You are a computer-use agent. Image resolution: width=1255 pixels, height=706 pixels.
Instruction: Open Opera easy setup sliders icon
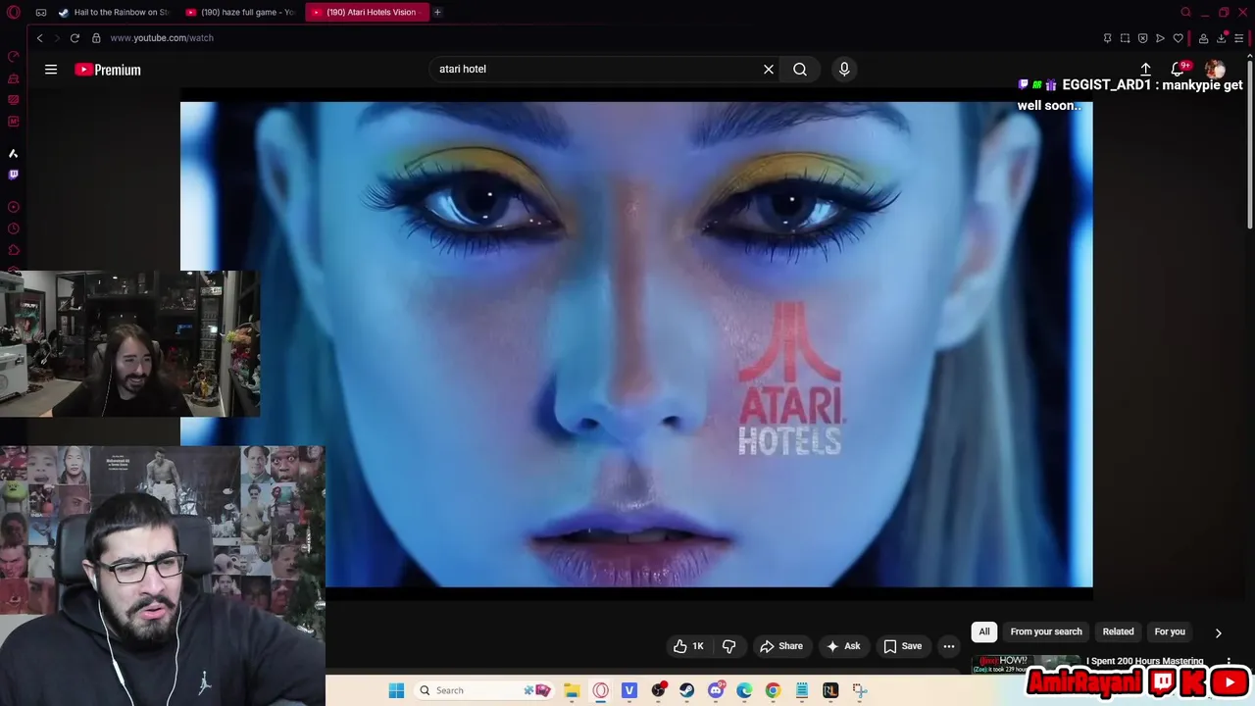click(1239, 38)
